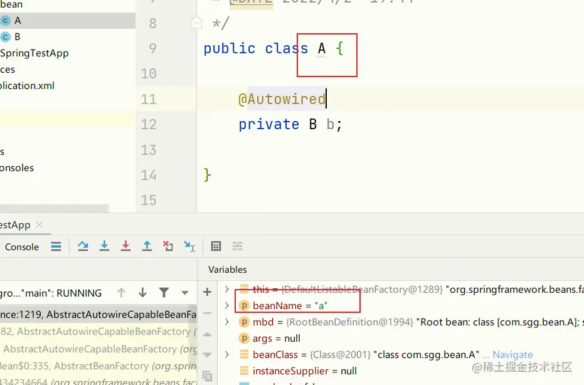The width and height of the screenshot is (584, 385).
Task: Click the Navigate link for beanClass
Action: click(x=512, y=354)
